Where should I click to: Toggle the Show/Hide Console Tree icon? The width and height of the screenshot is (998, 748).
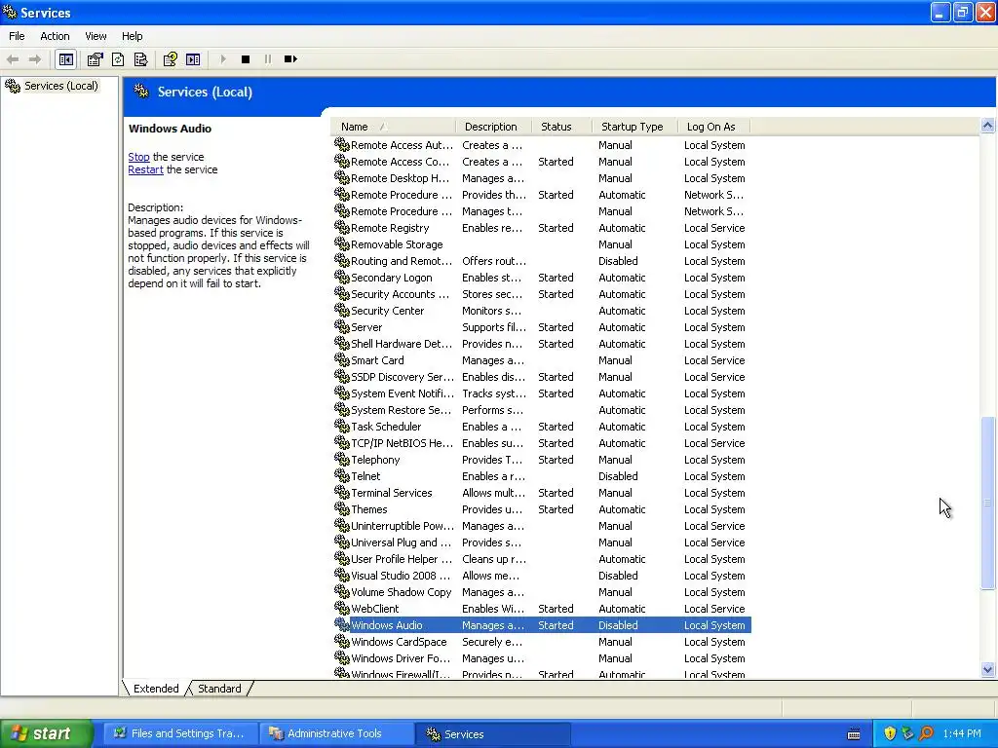pyautogui.click(x=65, y=59)
